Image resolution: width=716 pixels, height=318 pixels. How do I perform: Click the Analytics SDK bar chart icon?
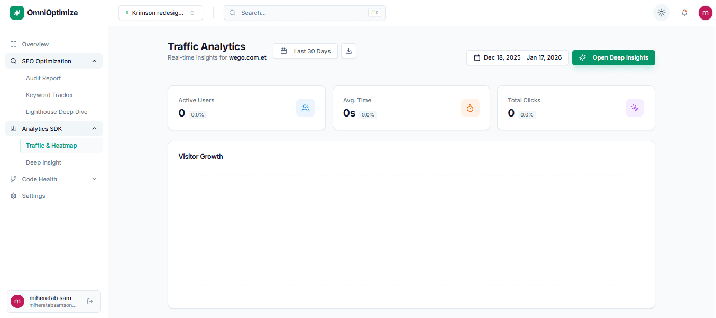click(x=13, y=128)
